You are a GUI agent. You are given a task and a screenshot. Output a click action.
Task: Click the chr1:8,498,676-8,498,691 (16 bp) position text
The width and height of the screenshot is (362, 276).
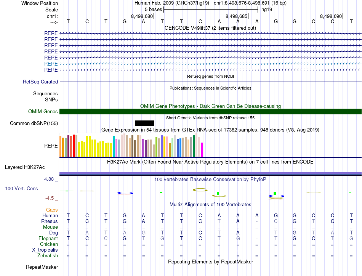[250, 3]
